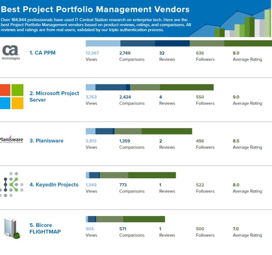Viewport: 272px width, 255px height.
Task: Click Planisware's 496 followers count
Action: coord(200,141)
